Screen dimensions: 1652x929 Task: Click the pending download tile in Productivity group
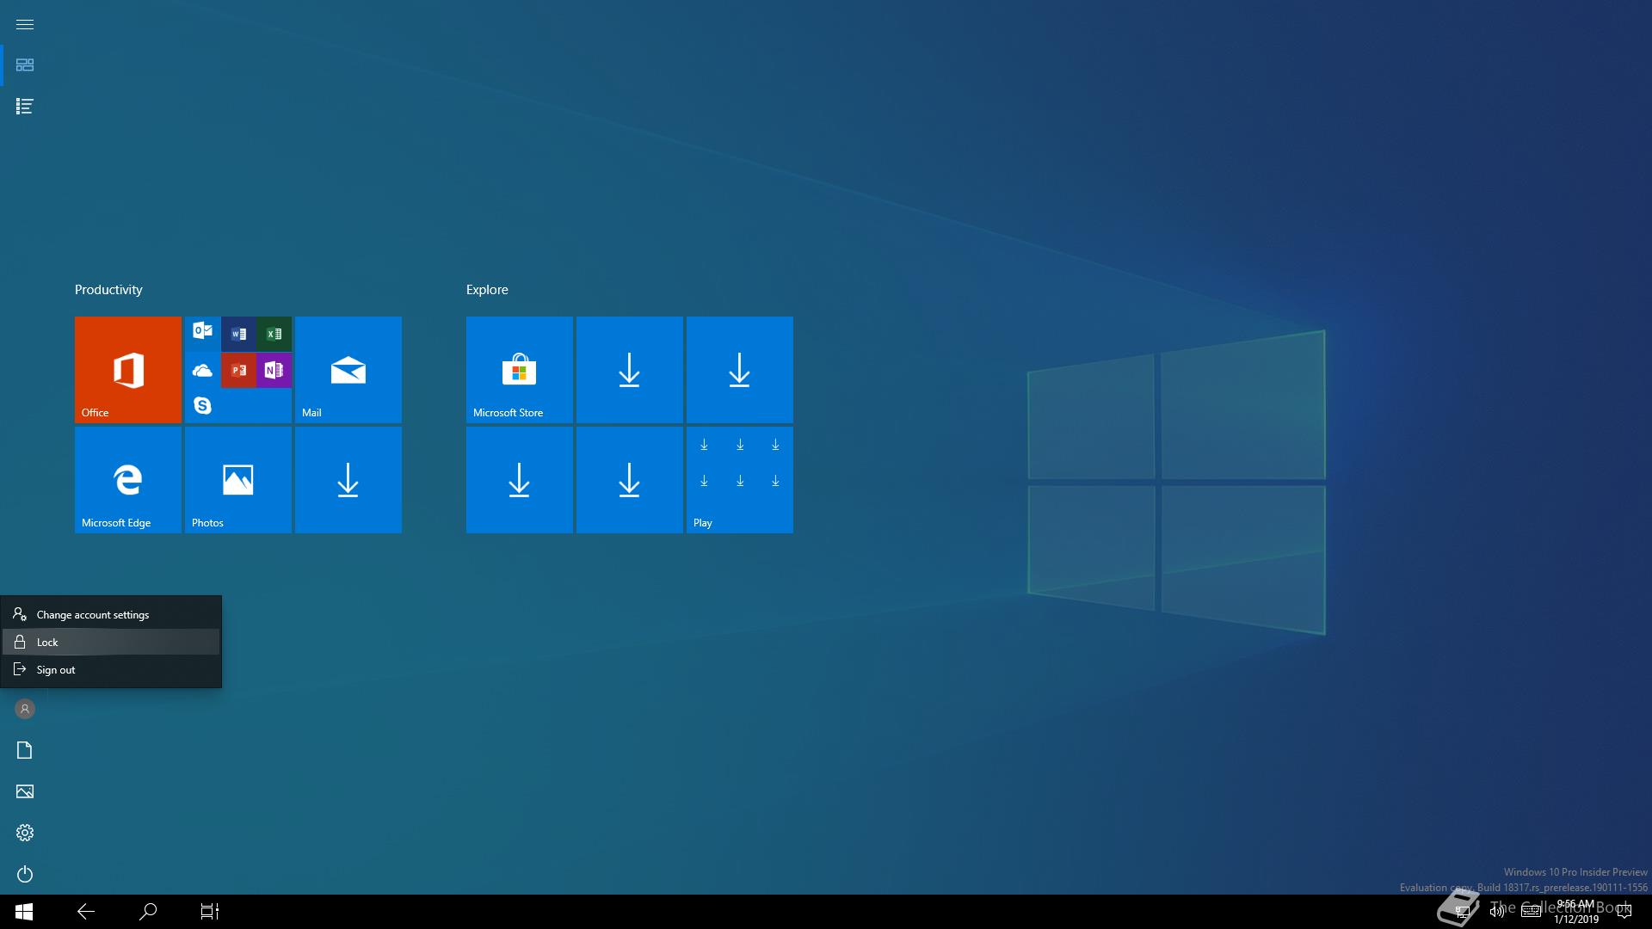pos(348,480)
